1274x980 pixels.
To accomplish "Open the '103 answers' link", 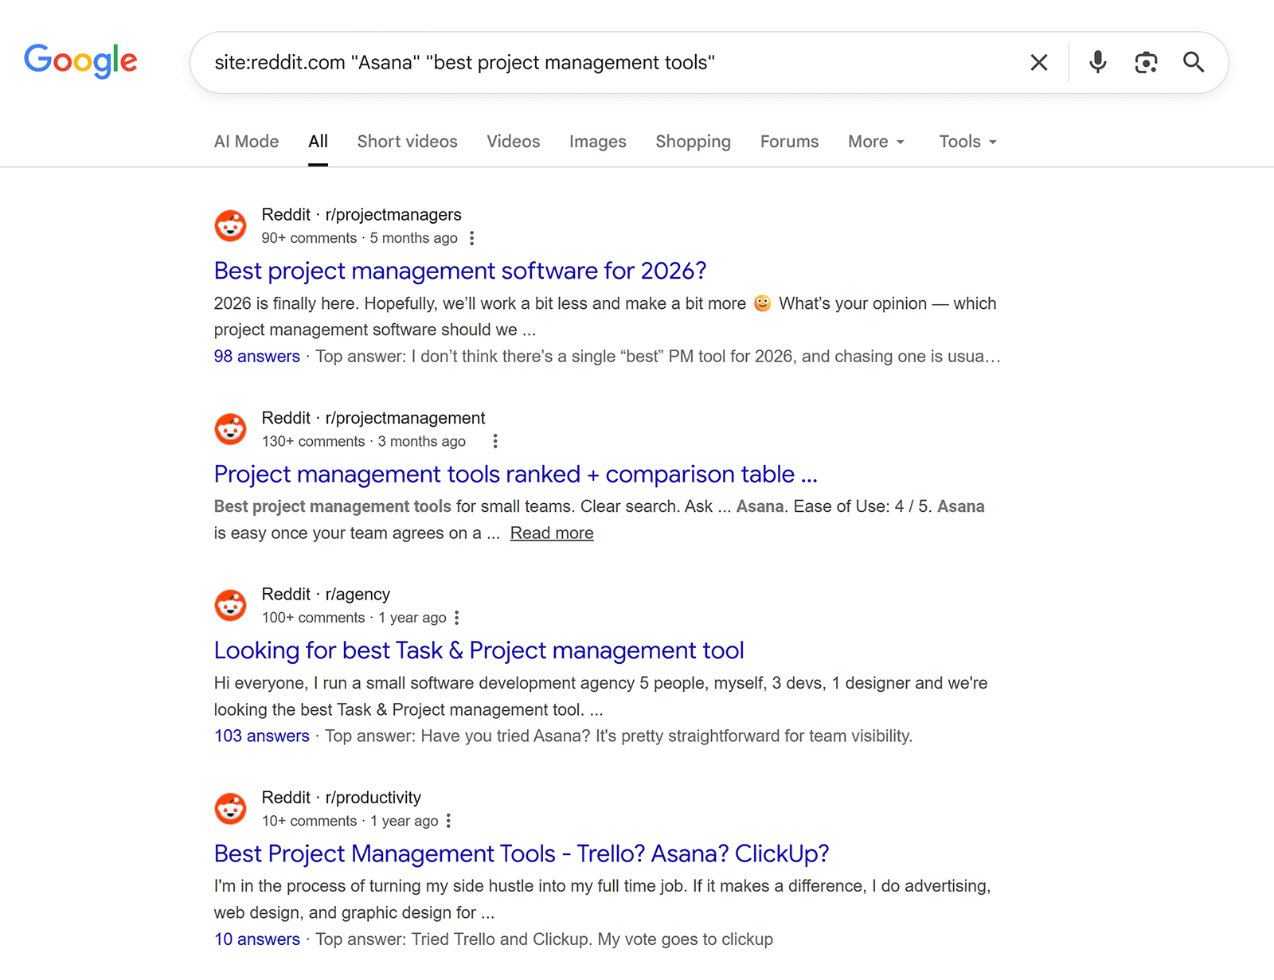I will (x=261, y=736).
